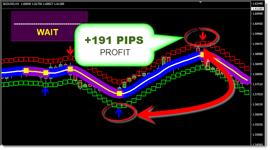Click the uncircled red down arrow near WAIT panel
This screenshot has width=270, height=150.
71,50
